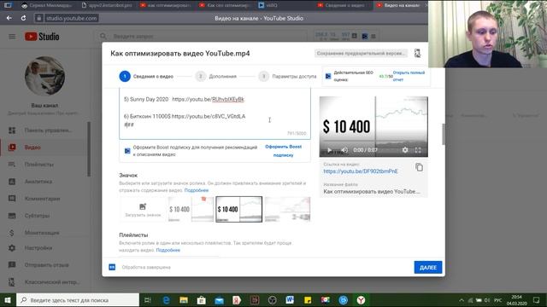Open the youtu.be video link
This screenshot has height=307, width=547.
coord(361,171)
